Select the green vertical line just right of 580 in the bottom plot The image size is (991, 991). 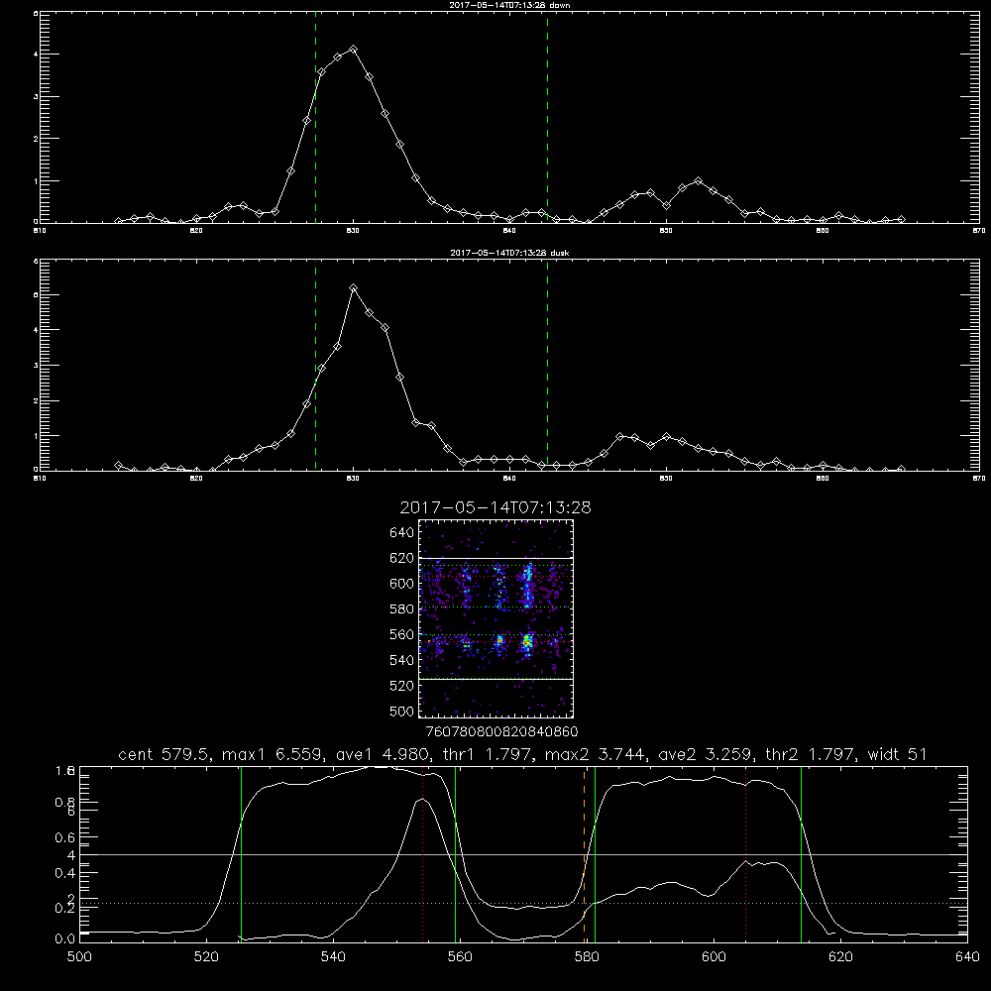tap(595, 854)
